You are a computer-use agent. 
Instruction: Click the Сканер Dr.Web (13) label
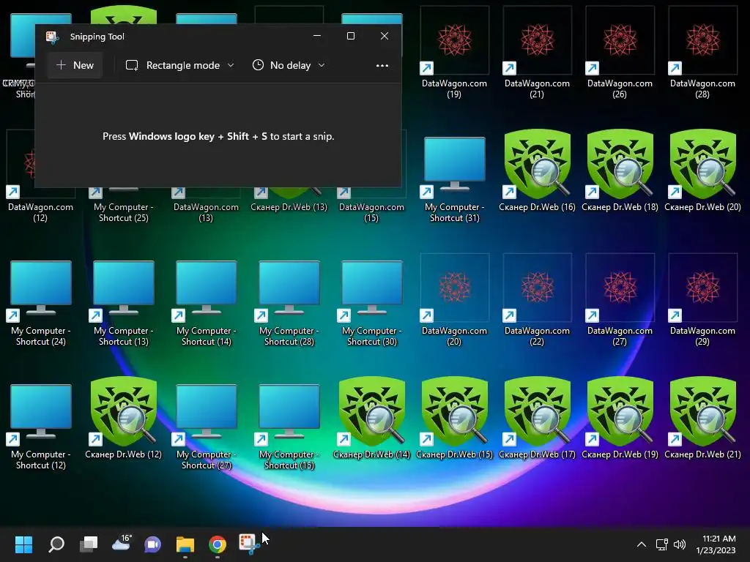point(289,207)
